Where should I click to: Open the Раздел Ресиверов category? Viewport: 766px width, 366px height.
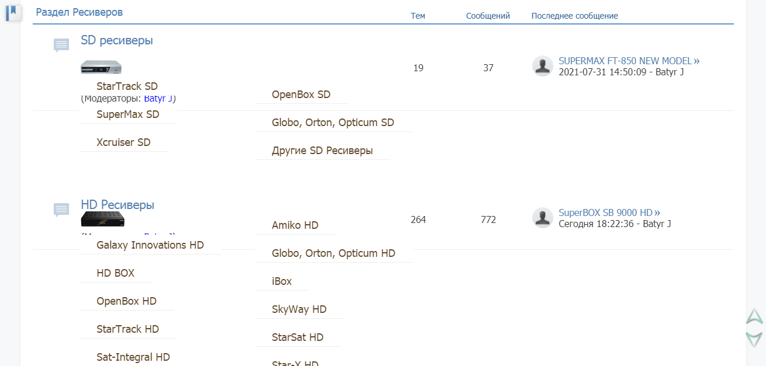pos(79,12)
